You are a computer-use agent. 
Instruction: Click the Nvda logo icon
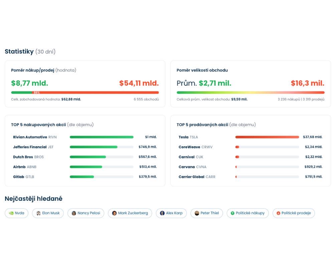pyautogui.click(x=11, y=213)
